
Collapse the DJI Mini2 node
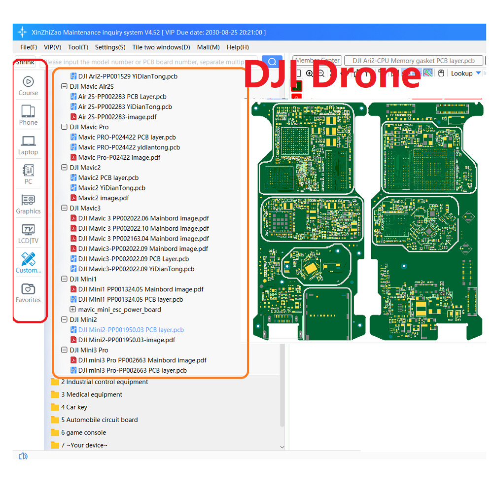[x=64, y=319]
